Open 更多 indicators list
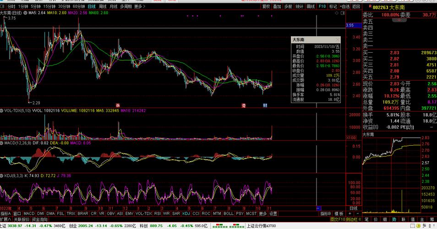This screenshot has height=229, width=437. (263, 214)
